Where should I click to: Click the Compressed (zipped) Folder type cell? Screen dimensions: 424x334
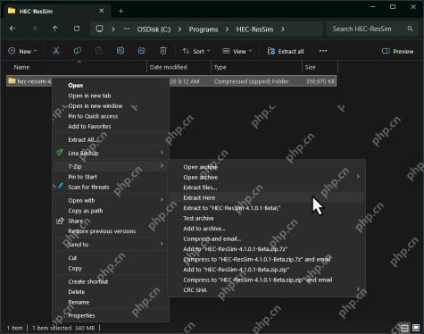coord(251,81)
